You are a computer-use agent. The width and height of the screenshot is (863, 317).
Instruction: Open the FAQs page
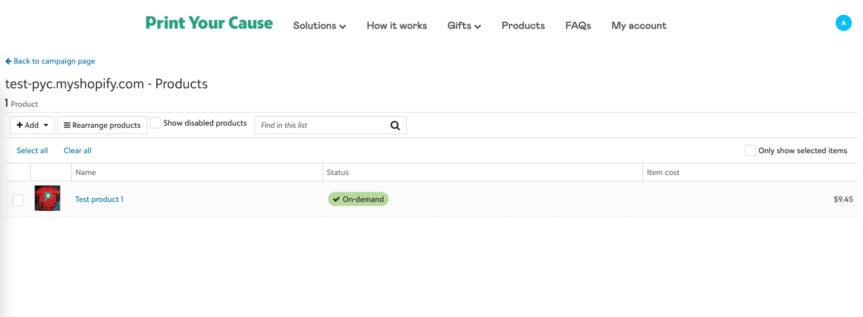click(x=578, y=26)
